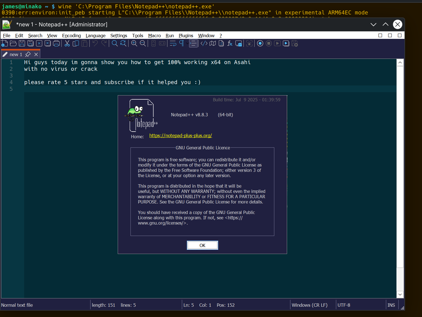The image size is (422, 317).
Task: Click the Stop Recording macro icon
Action: [x=269, y=43]
